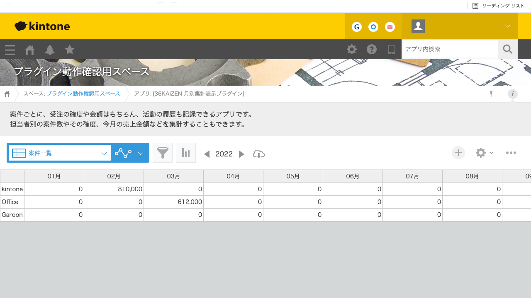Go to next year arrow

click(x=241, y=154)
